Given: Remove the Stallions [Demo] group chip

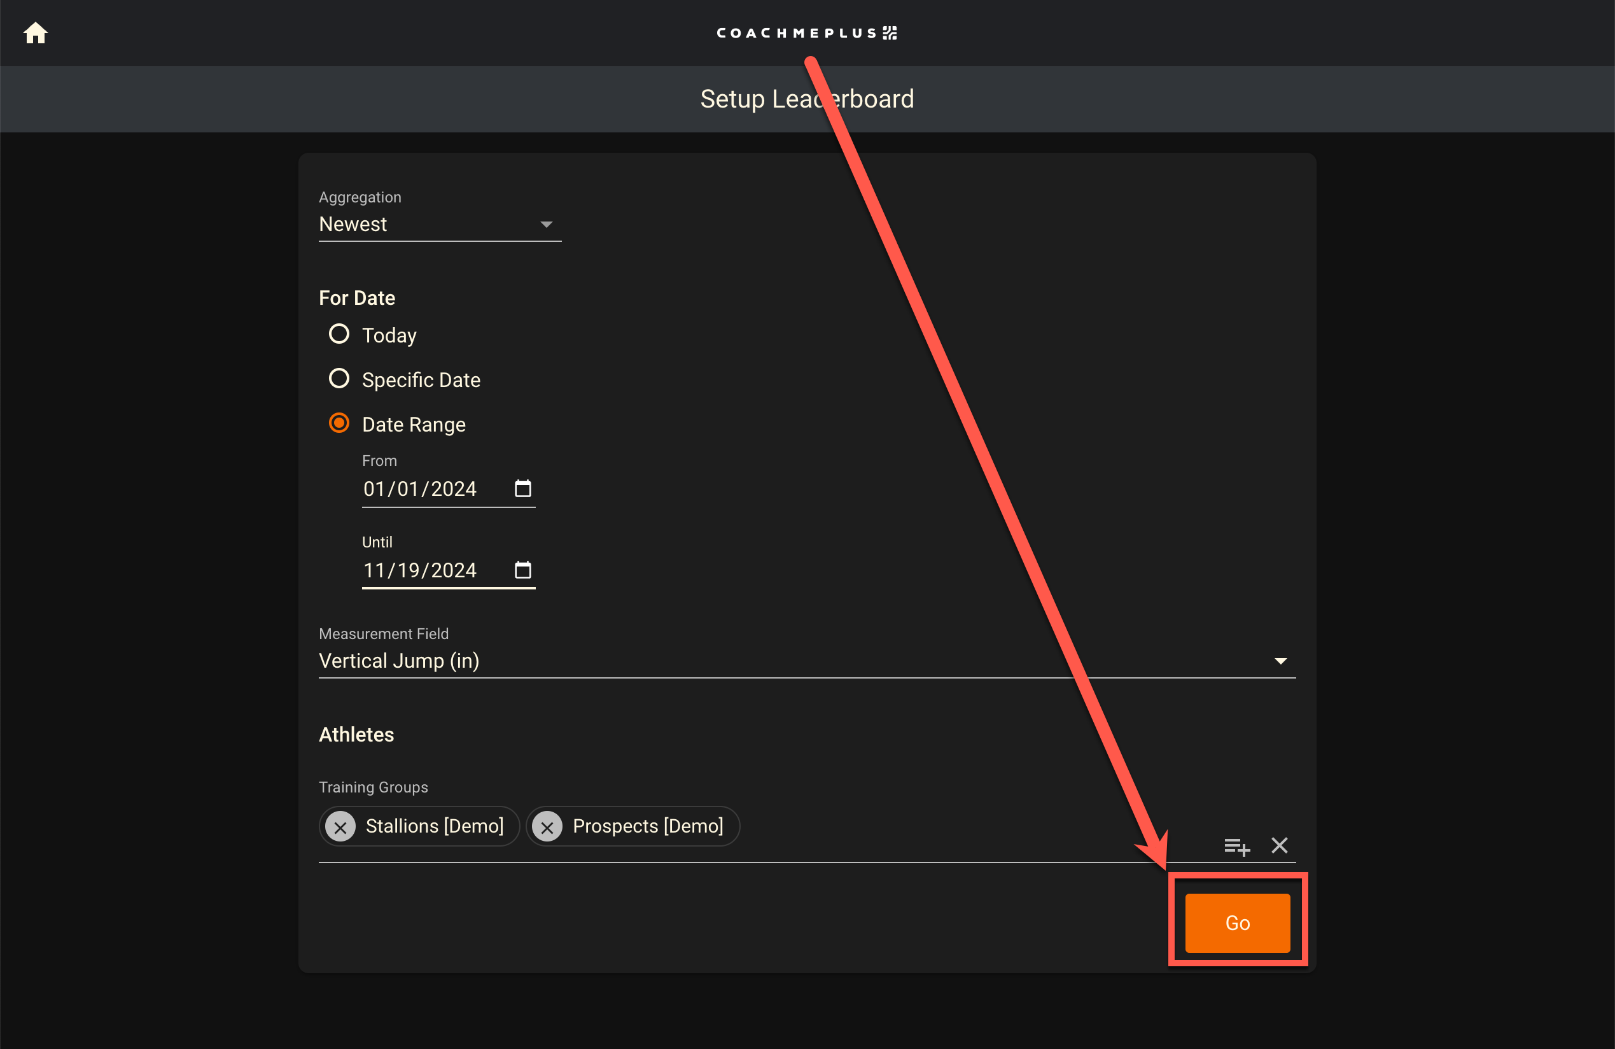Looking at the screenshot, I should (x=340, y=827).
